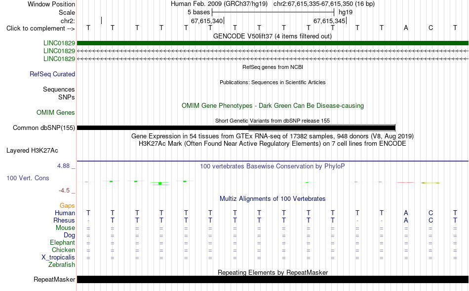Click 'Publications: Sequences in Scientific Articles' title
This screenshot has height=291, width=469.
coord(273,82)
